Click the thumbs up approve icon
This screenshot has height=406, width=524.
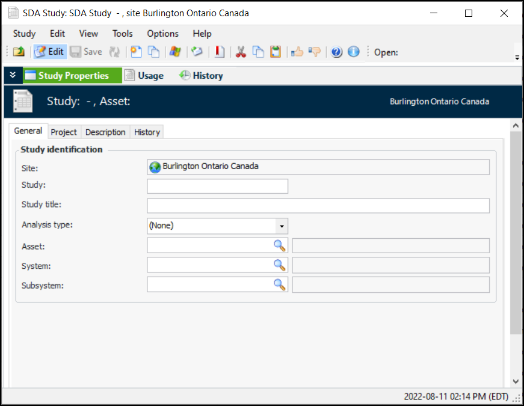(297, 52)
